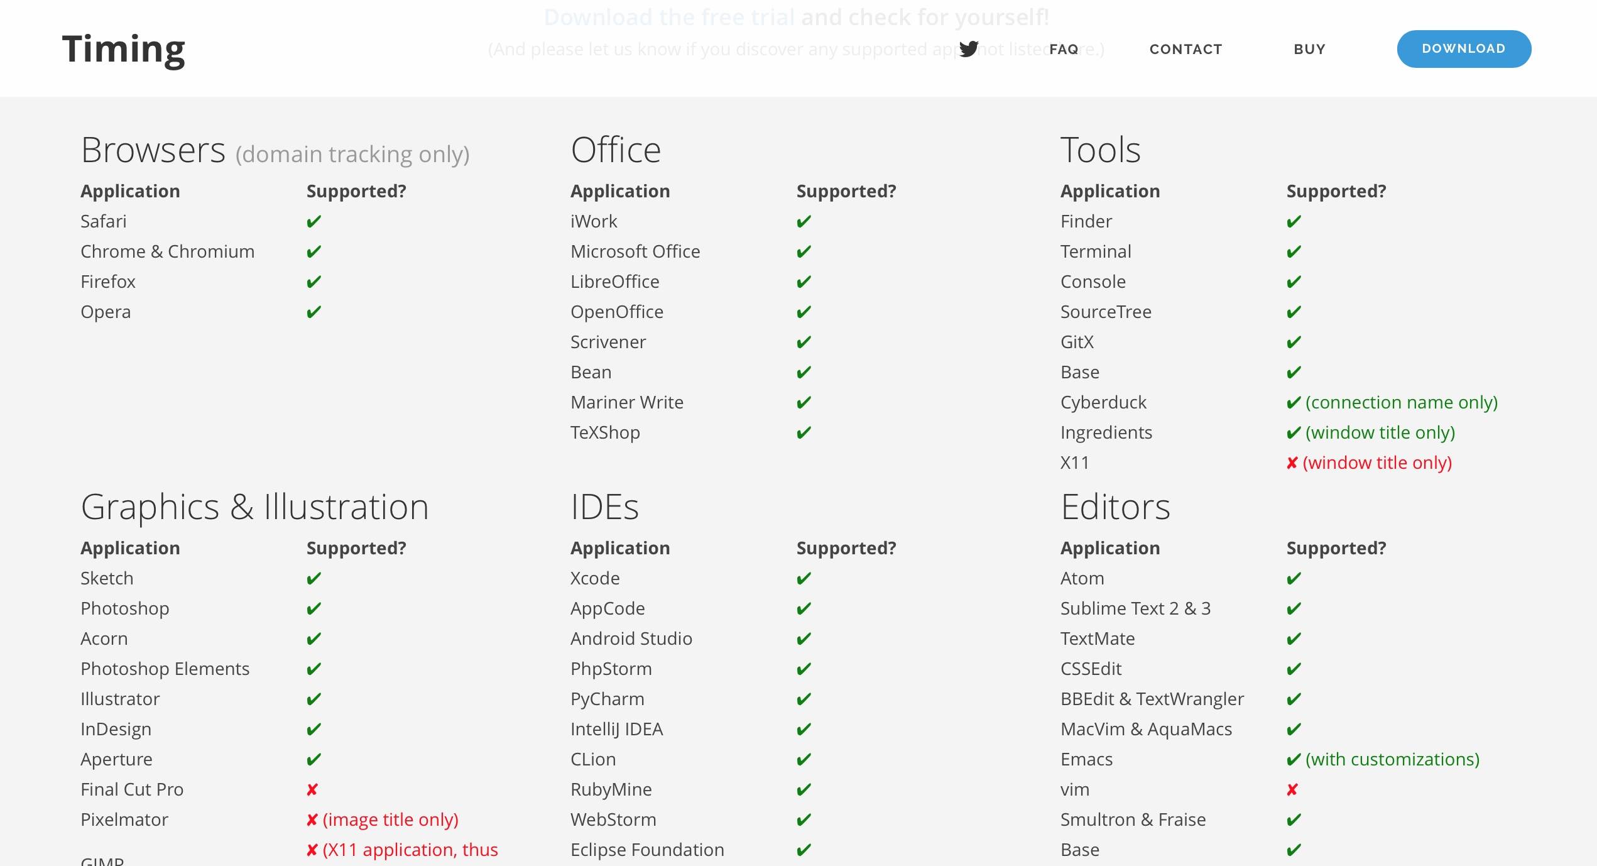
Task: Click the Sublime Text 2 & 3 entry
Action: pyautogui.click(x=1135, y=608)
